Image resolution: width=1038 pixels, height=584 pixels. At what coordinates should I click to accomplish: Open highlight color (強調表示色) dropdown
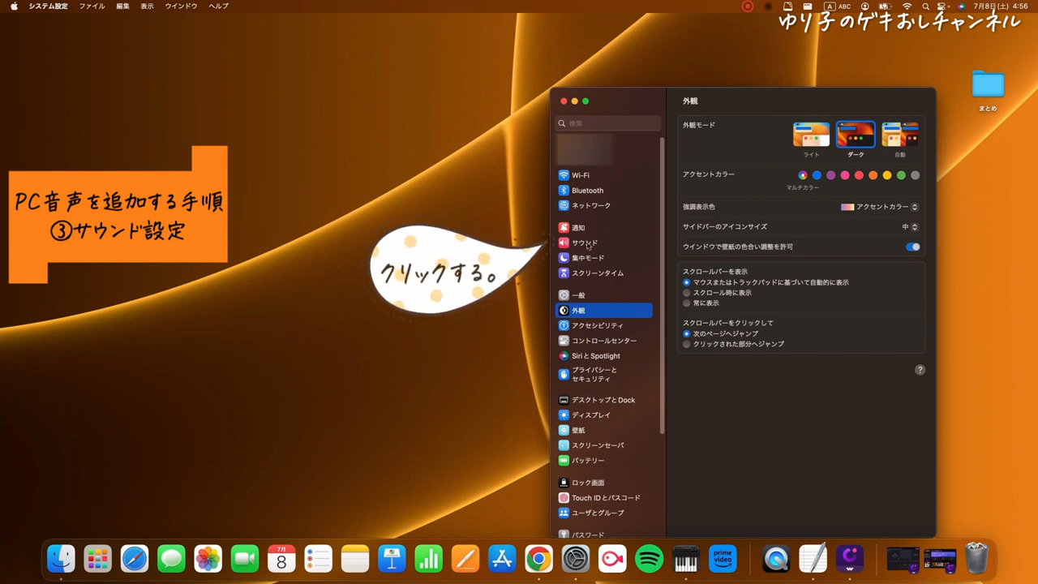880,207
